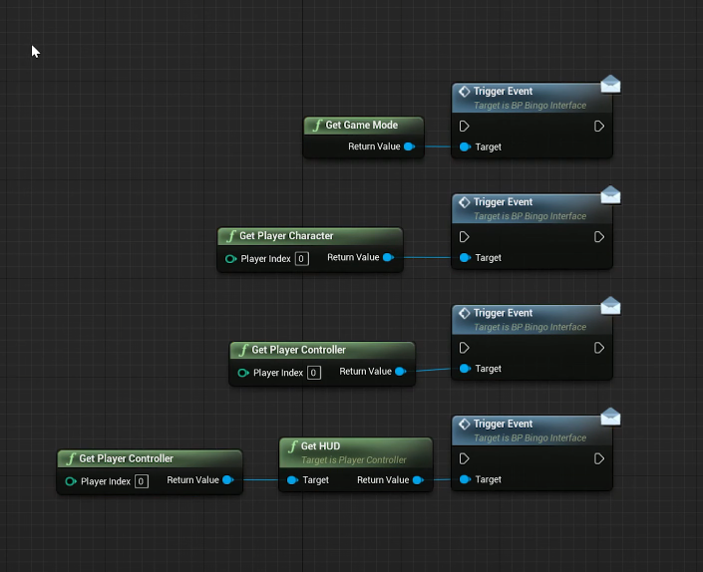Click envelope message icon on bottommost Trigger Event

610,417
